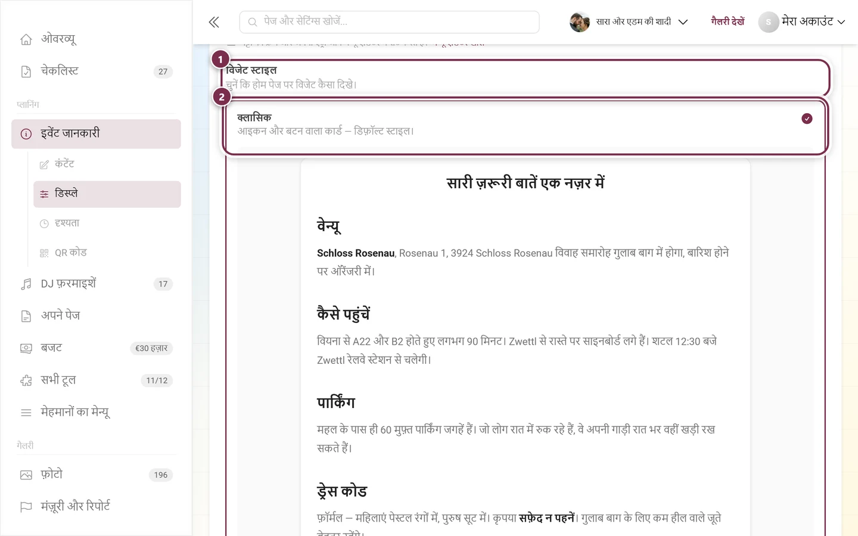Click the 'वेन्यू' heading in preview
This screenshot has height=536, width=858.
click(x=329, y=226)
